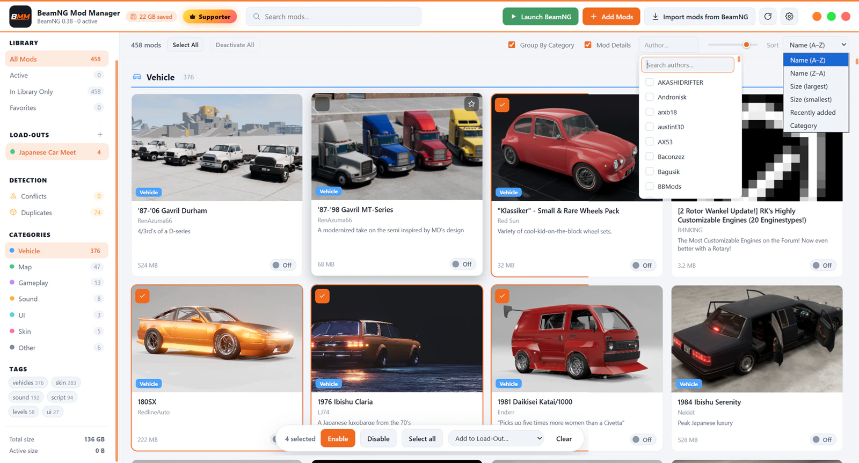The width and height of the screenshot is (859, 463).
Task: Enable the RK's Customizable Engines toggle
Action: (822, 265)
